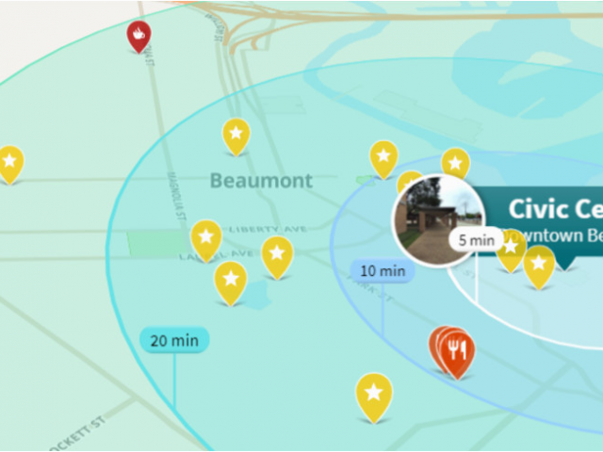This screenshot has width=603, height=452.
Task: Click the star pin overlapping the Downtown text
Action: [511, 250]
